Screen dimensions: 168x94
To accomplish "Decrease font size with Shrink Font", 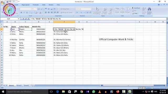I will coord(41,9).
